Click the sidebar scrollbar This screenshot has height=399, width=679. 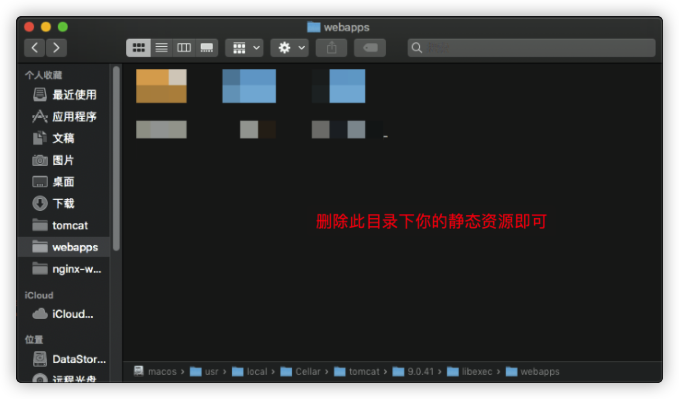[x=116, y=159]
